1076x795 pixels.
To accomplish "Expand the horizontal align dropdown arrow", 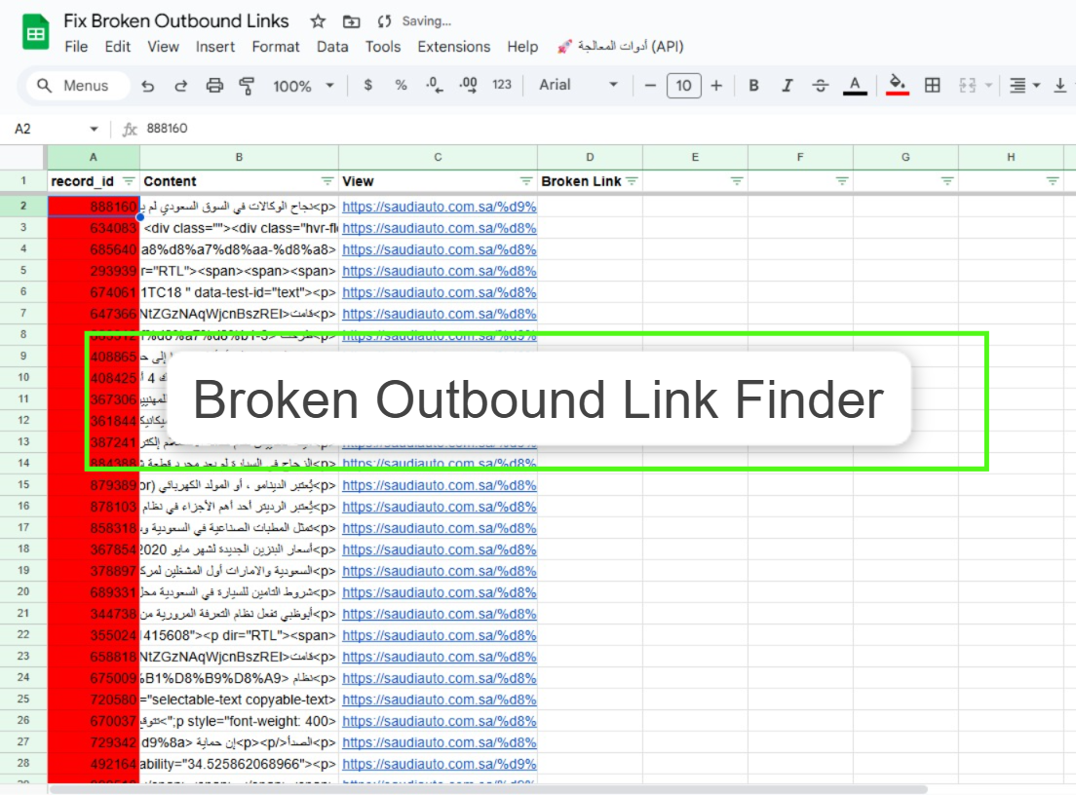I will pyautogui.click(x=1036, y=86).
